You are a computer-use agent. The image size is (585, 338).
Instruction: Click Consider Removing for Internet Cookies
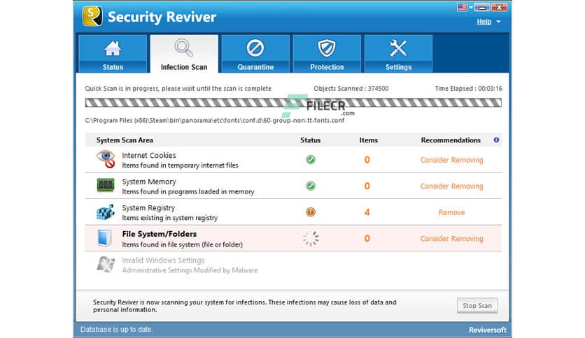(x=451, y=160)
